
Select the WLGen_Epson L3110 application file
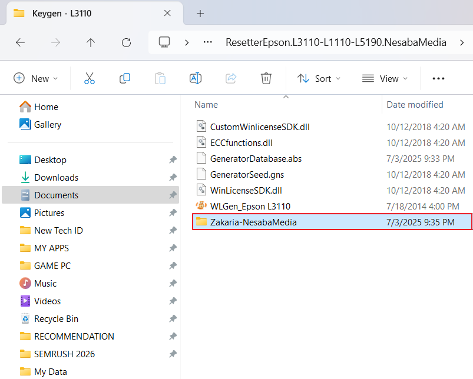pos(250,206)
